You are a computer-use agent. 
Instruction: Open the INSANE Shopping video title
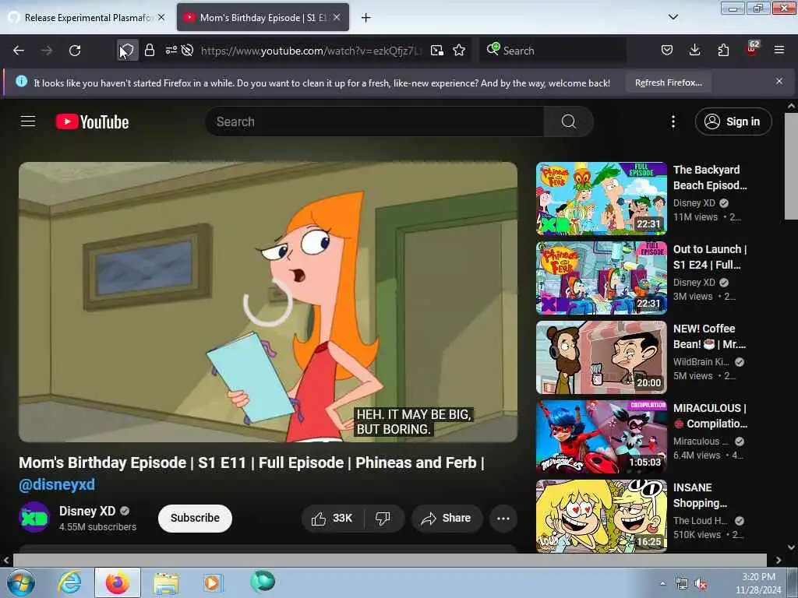(x=701, y=494)
